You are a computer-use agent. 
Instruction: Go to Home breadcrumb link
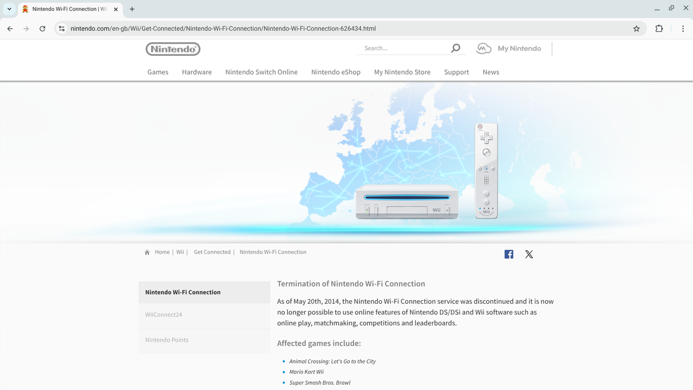[162, 252]
